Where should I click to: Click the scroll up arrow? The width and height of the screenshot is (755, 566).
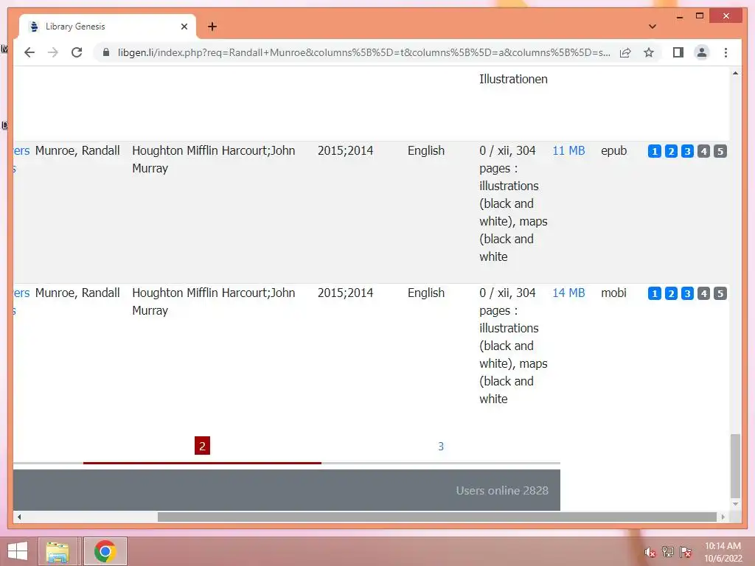[735, 73]
